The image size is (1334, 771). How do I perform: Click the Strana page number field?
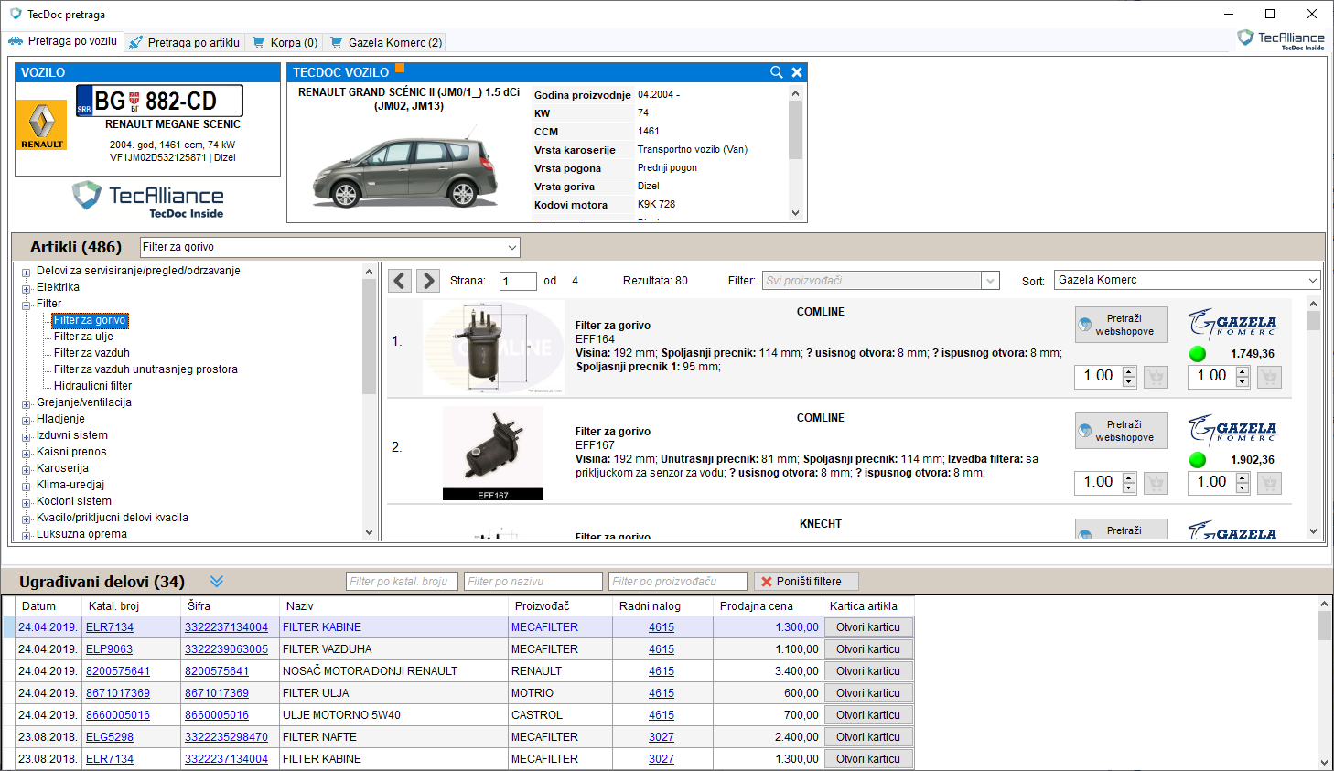pyautogui.click(x=518, y=281)
